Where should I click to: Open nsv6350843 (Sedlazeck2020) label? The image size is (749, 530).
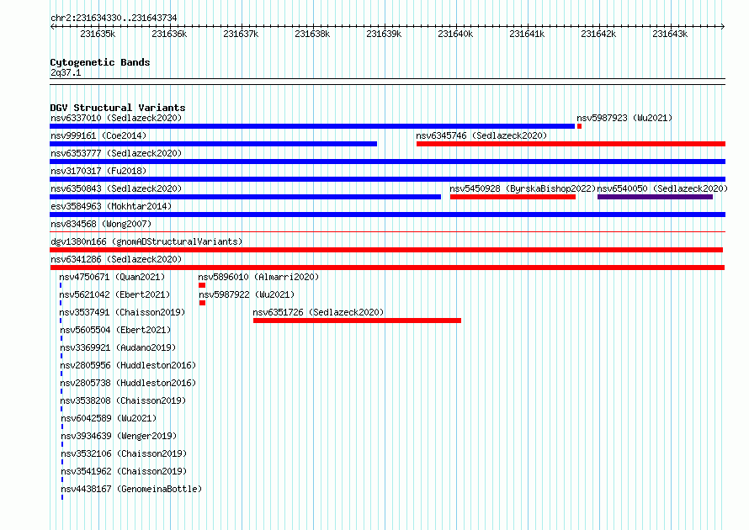tap(116, 188)
